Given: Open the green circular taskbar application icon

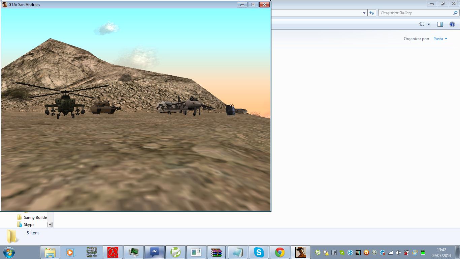Looking at the screenshot, I should (175, 252).
